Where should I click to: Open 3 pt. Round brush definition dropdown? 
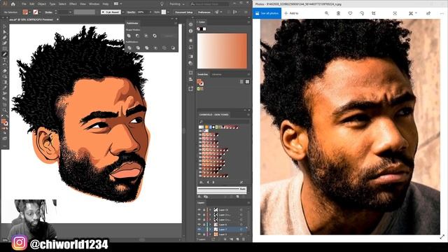[x=123, y=13]
